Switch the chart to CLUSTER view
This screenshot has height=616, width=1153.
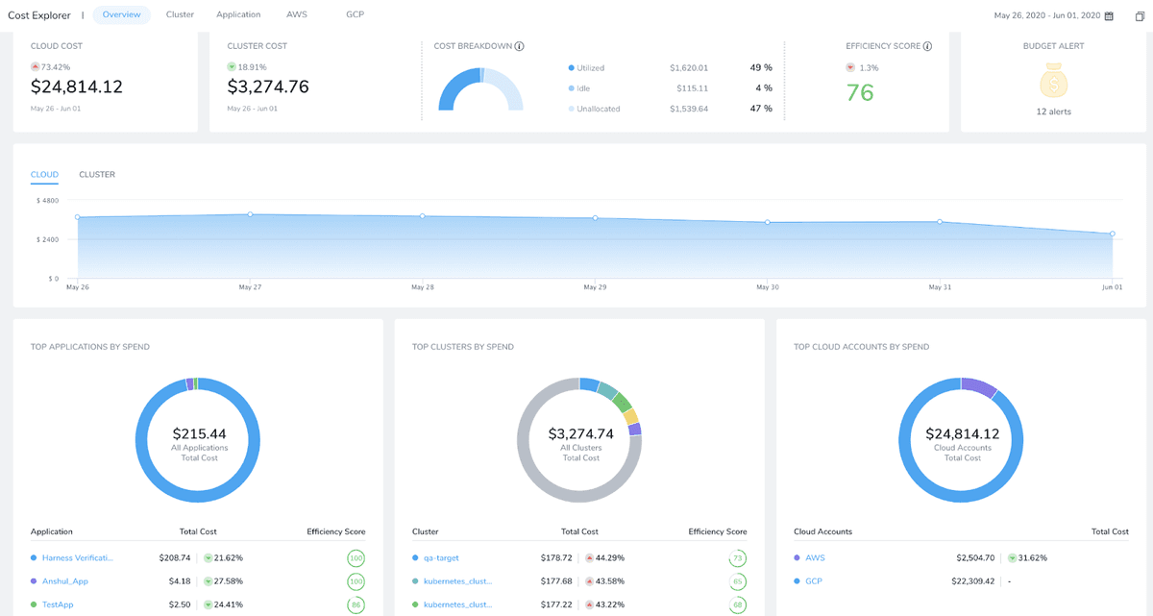(97, 175)
